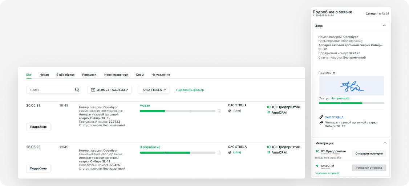Collapse the Интеграции section
This screenshot has height=186, width=409.
coord(384,143)
